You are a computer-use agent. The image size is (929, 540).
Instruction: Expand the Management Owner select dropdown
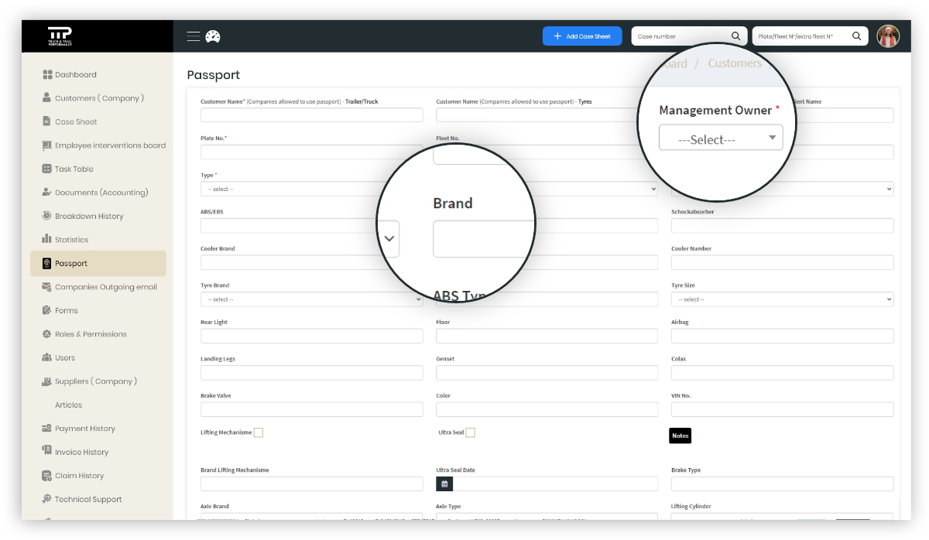point(721,138)
